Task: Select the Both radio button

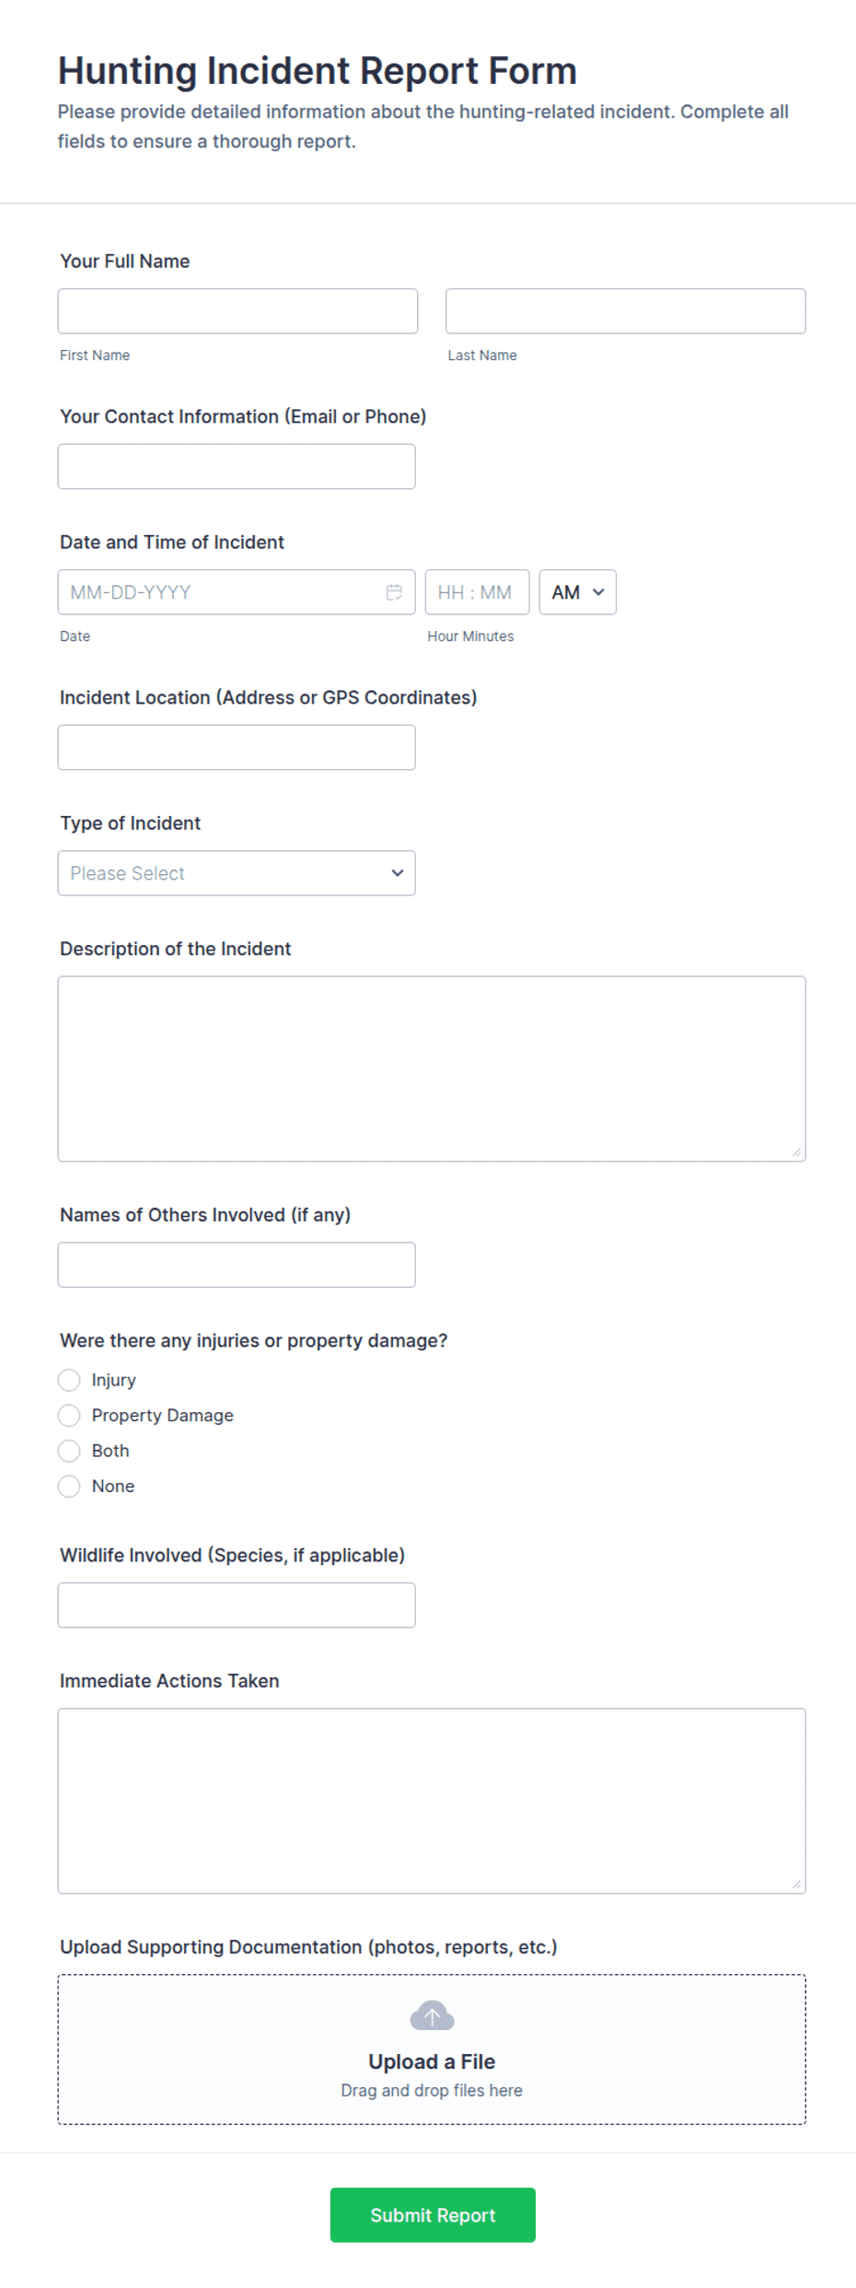Action: point(69,1451)
